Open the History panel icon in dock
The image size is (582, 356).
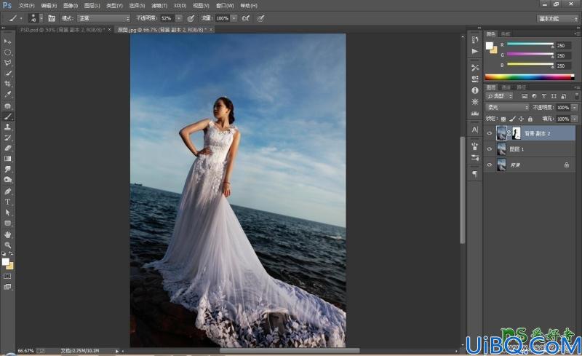click(475, 40)
